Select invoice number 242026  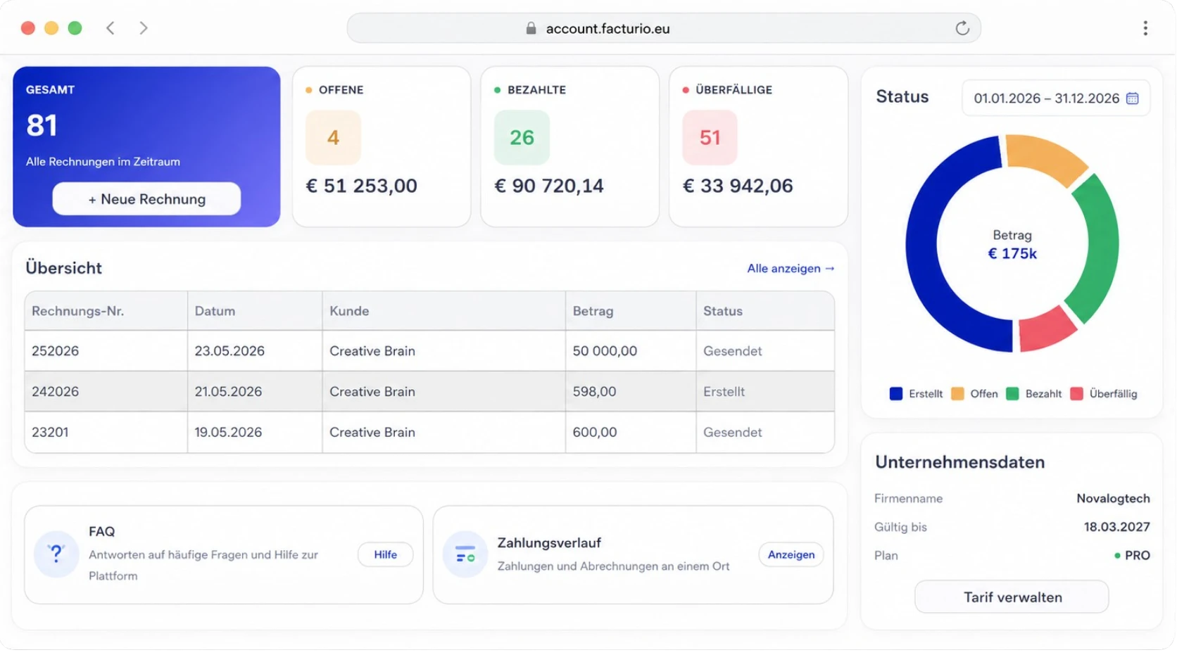[55, 392]
